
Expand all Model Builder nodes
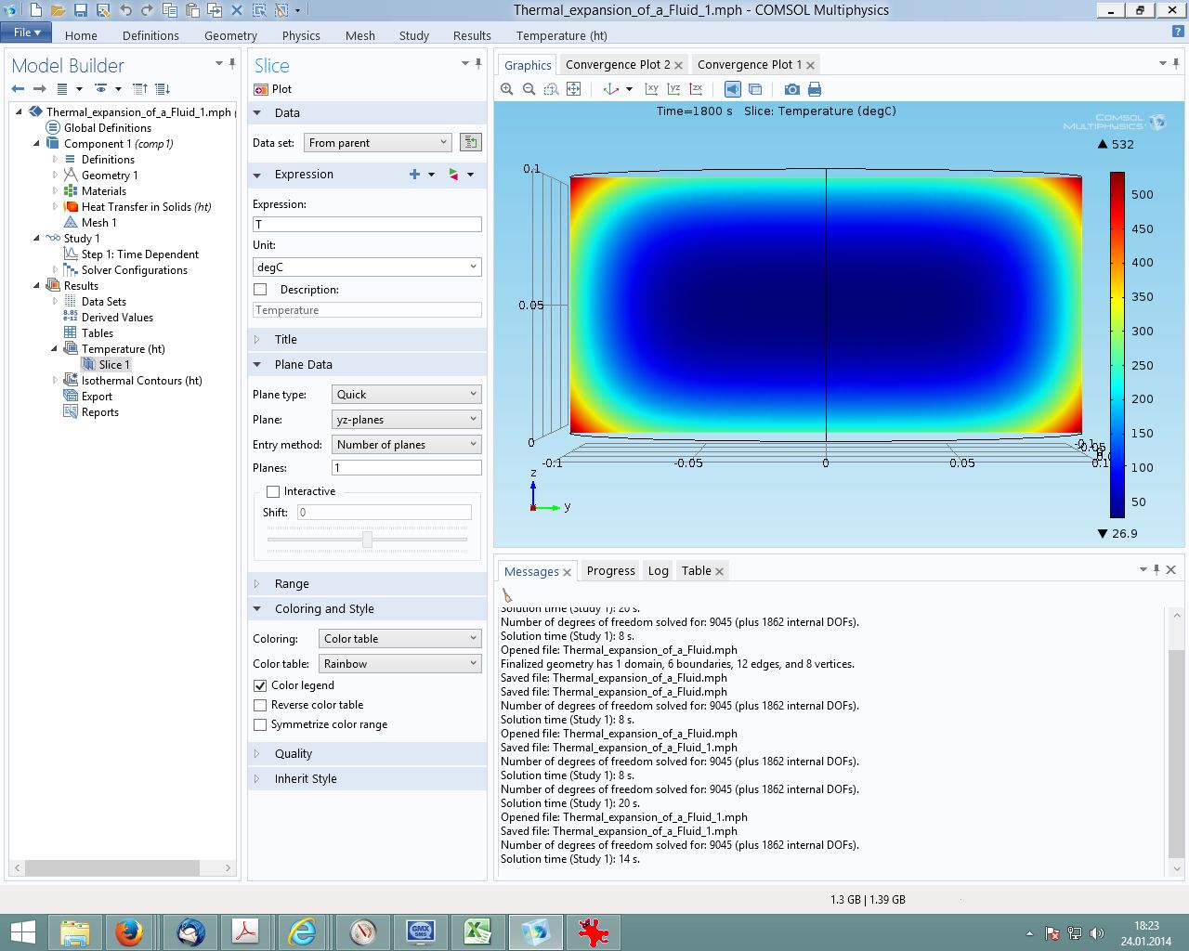point(163,88)
